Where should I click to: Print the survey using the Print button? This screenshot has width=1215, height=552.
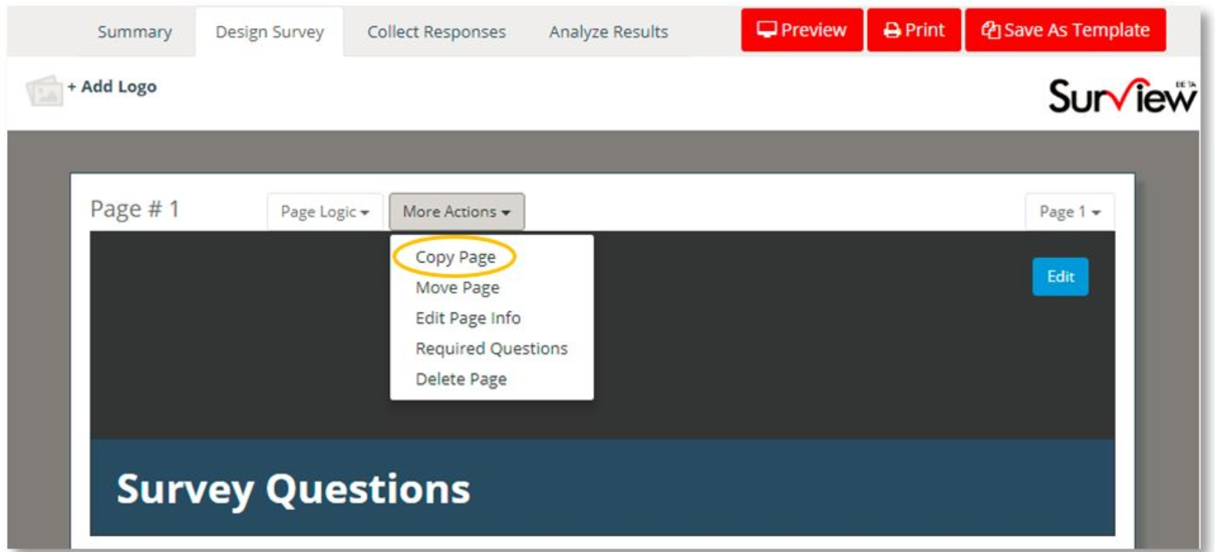click(913, 30)
